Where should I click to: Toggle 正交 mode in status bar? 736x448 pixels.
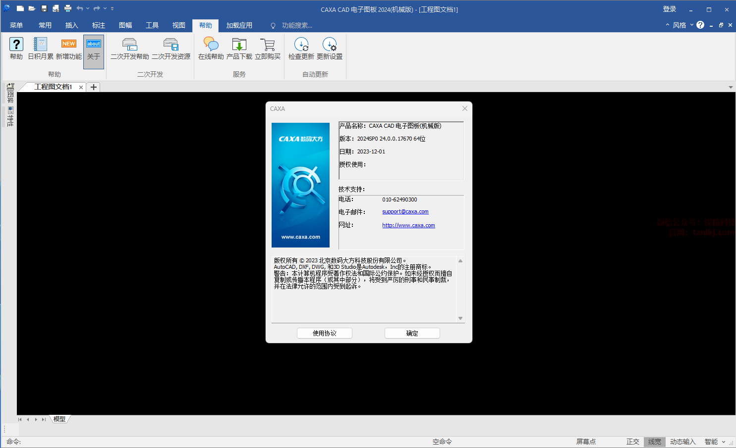[632, 442]
